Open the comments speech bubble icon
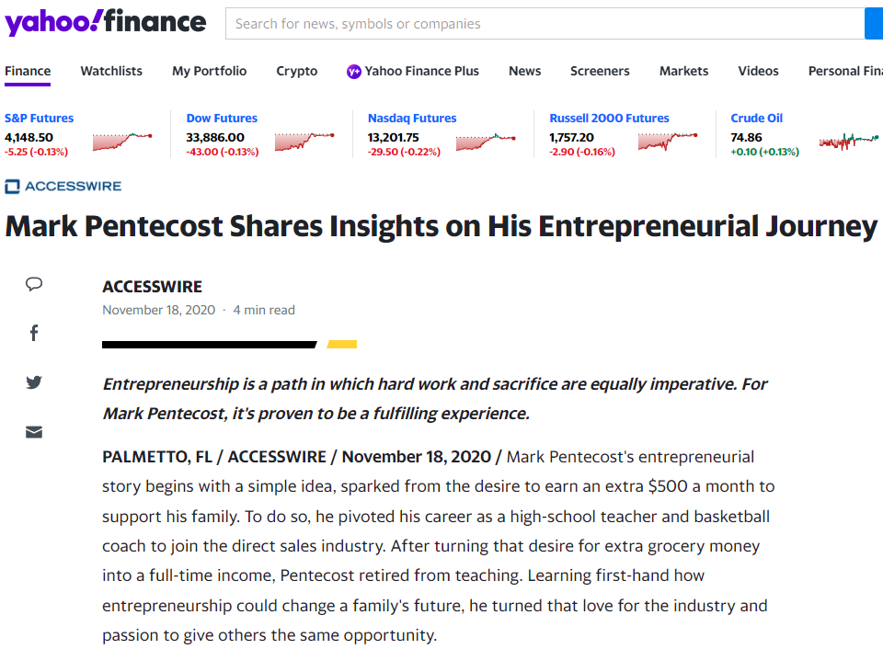This screenshot has height=649, width=883. click(x=34, y=284)
